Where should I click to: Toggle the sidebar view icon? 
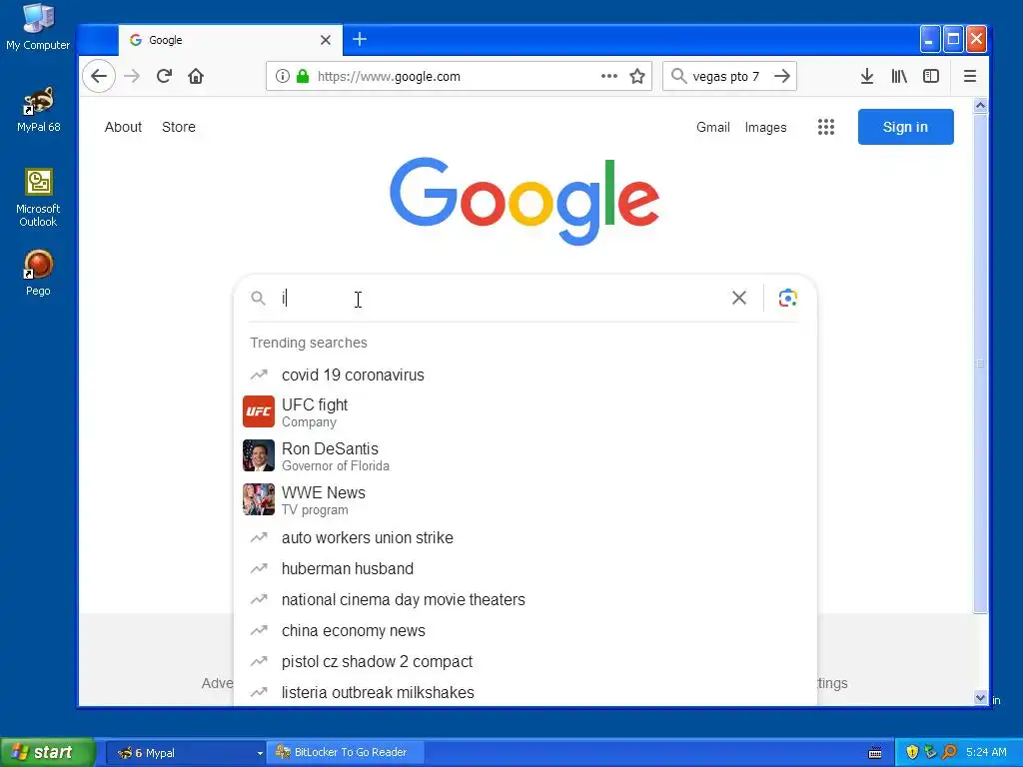[931, 76]
